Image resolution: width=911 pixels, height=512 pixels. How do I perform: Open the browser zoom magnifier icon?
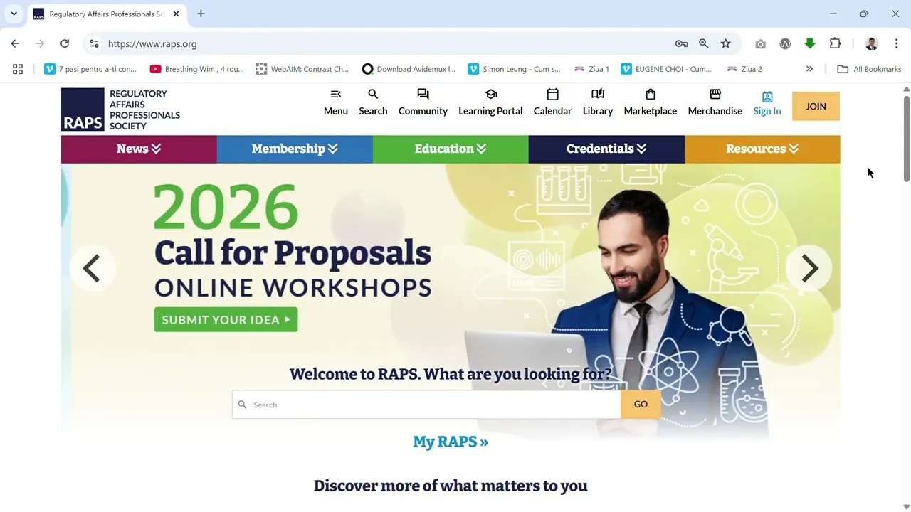[703, 43]
